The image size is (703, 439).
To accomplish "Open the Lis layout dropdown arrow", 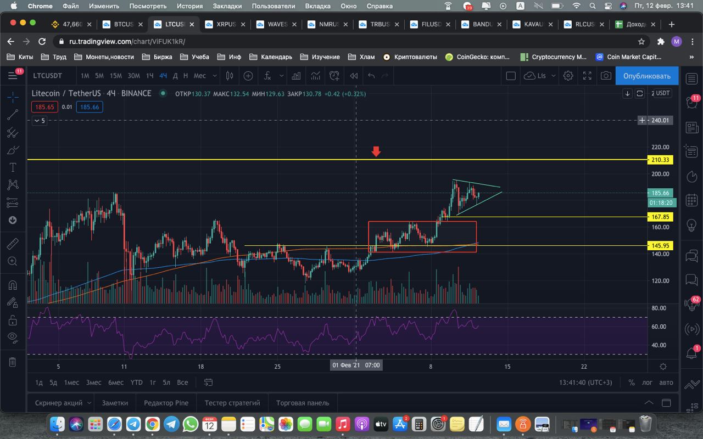I will click(x=553, y=76).
